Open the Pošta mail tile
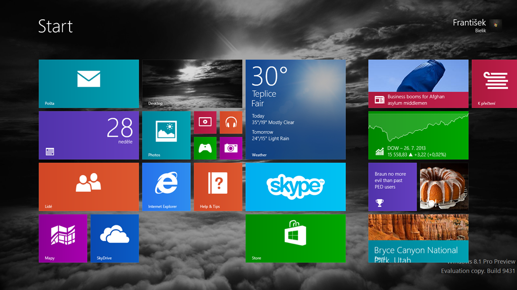 (88, 84)
